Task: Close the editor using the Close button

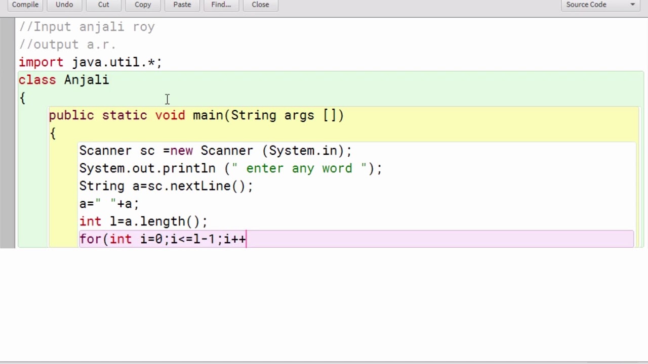Action: click(260, 5)
